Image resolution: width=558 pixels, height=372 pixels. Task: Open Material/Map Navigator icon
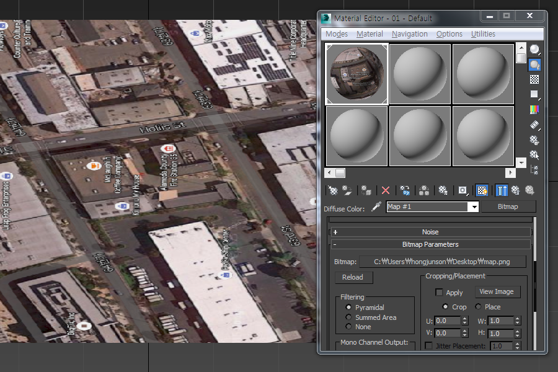[534, 170]
